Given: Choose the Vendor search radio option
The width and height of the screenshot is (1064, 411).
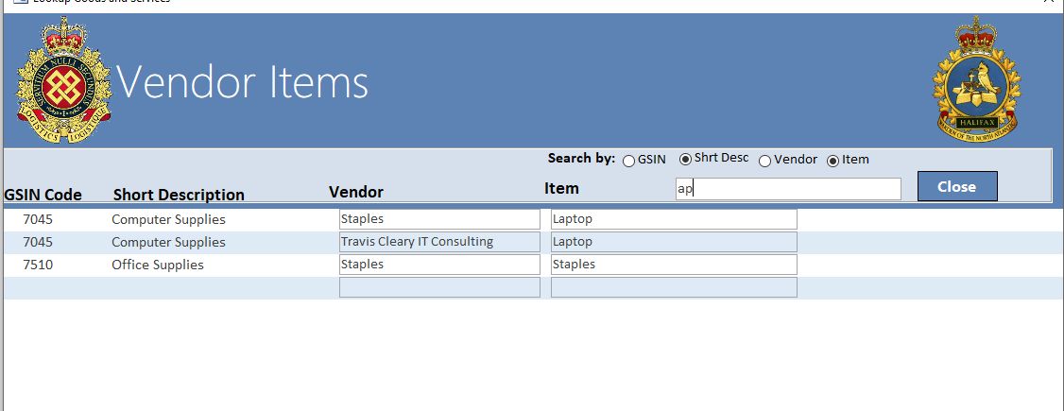Looking at the screenshot, I should (764, 161).
